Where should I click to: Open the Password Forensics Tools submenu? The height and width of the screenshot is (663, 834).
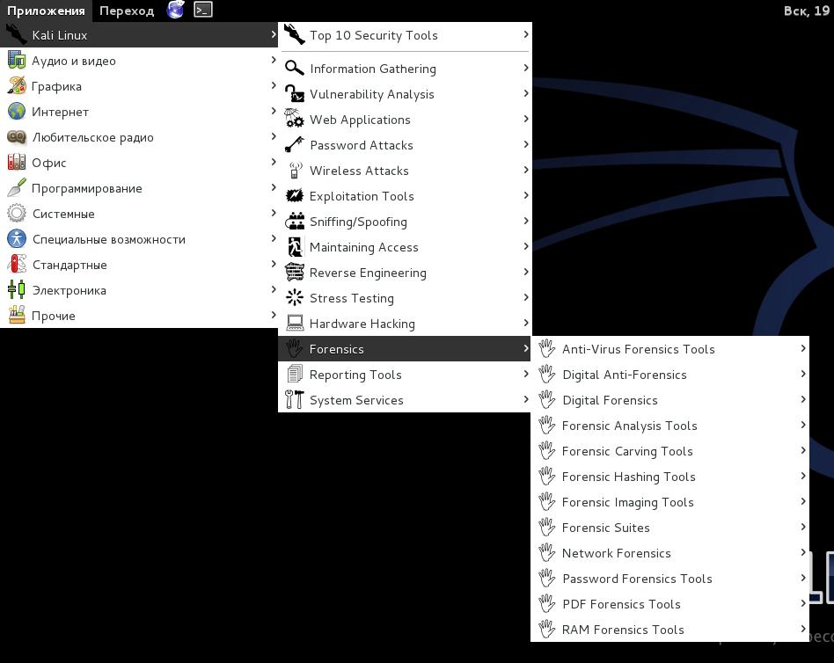(670, 579)
